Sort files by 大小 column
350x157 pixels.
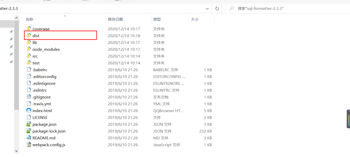point(195,19)
